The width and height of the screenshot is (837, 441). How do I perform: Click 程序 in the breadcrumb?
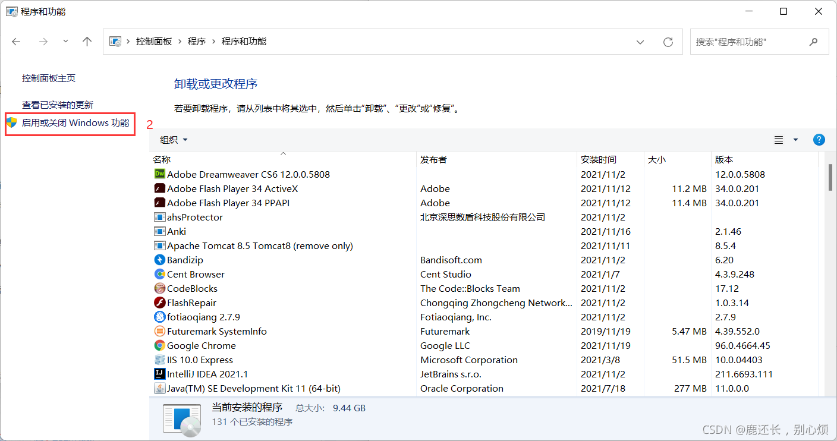[x=197, y=42]
